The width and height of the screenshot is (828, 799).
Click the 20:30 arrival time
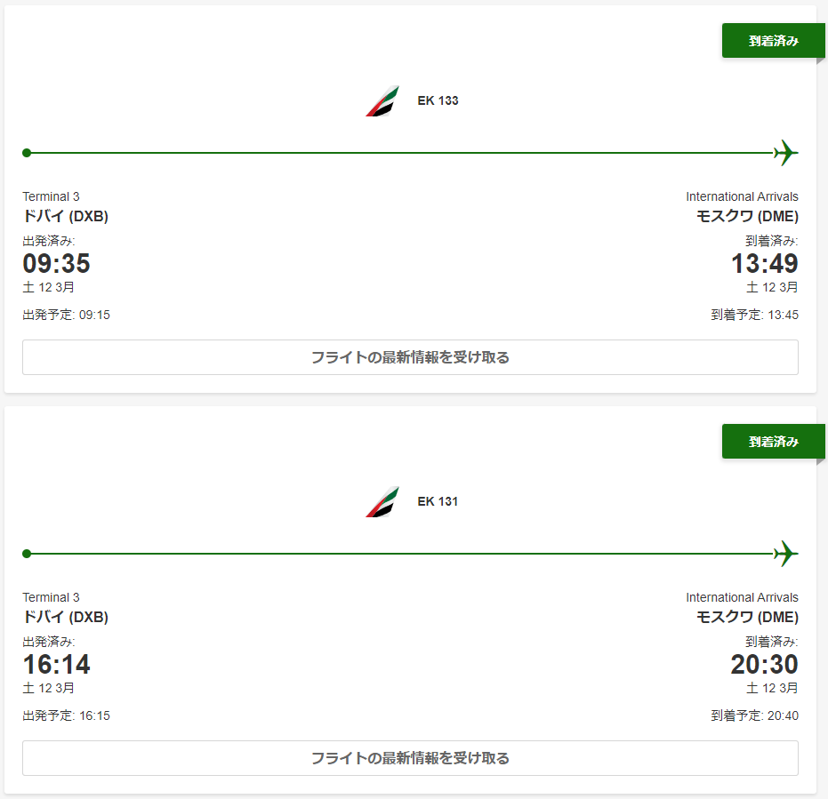click(764, 665)
